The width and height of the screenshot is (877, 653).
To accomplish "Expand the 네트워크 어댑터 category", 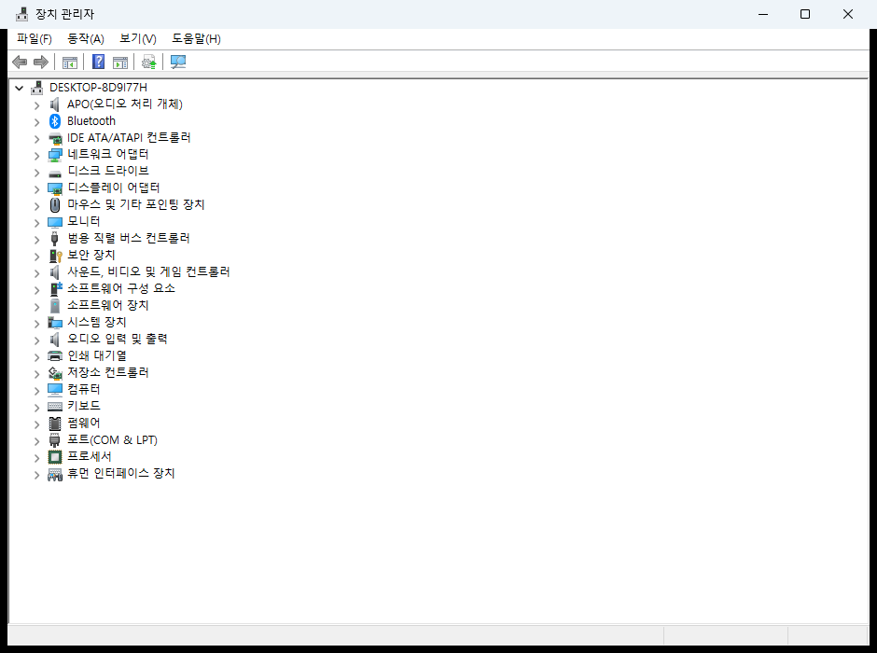I will (37, 155).
